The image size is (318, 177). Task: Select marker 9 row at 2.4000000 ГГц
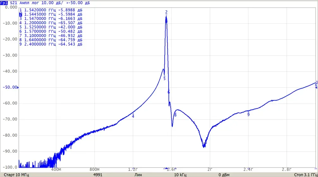tap(51, 44)
